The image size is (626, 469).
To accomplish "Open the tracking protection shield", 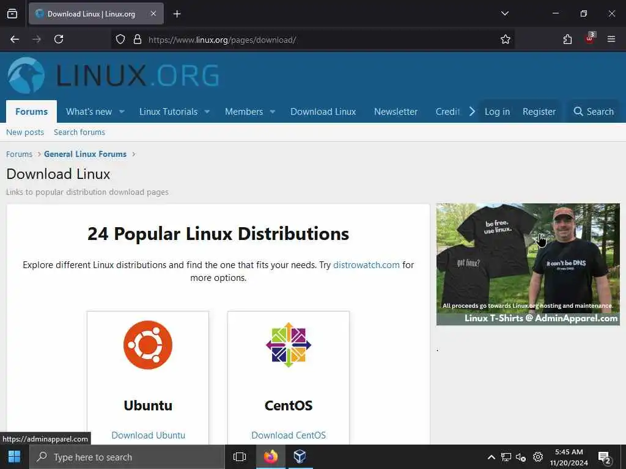I will coord(120,40).
